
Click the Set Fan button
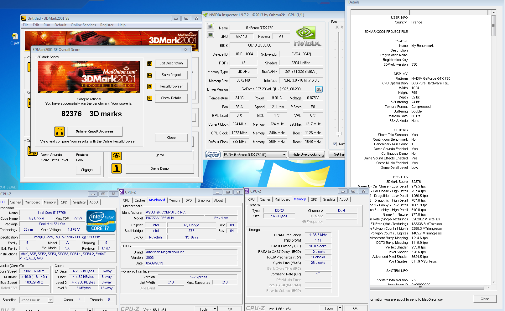click(x=337, y=154)
